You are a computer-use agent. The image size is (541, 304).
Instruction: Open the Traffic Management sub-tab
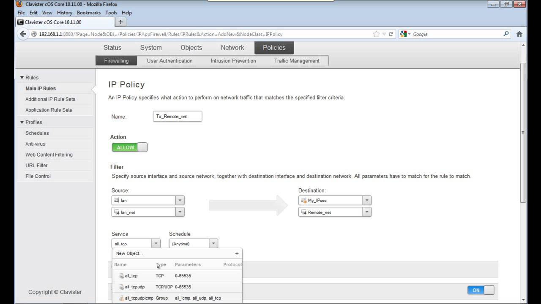297,61
